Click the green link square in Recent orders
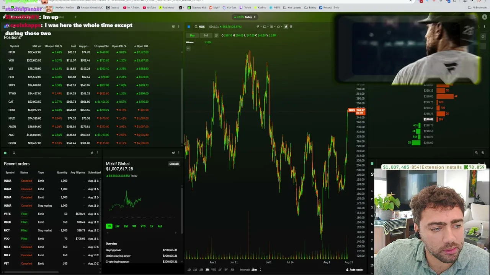 [x=5, y=153]
